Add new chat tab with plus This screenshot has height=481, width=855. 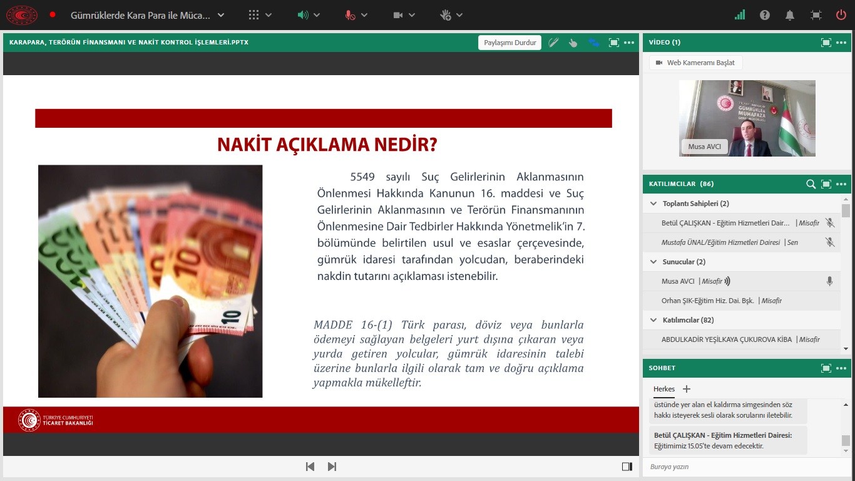tap(687, 389)
